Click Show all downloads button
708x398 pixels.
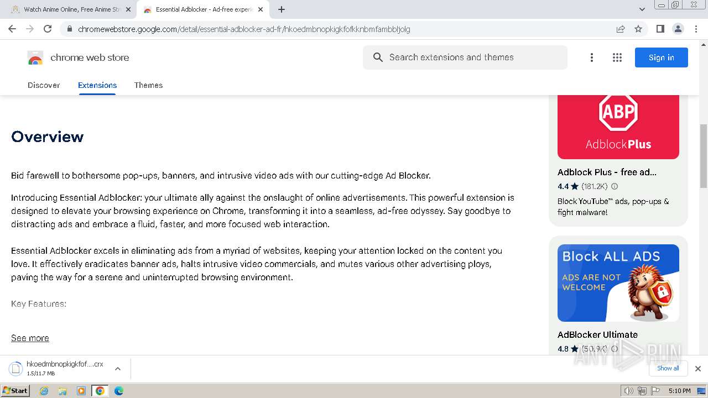tap(668, 368)
